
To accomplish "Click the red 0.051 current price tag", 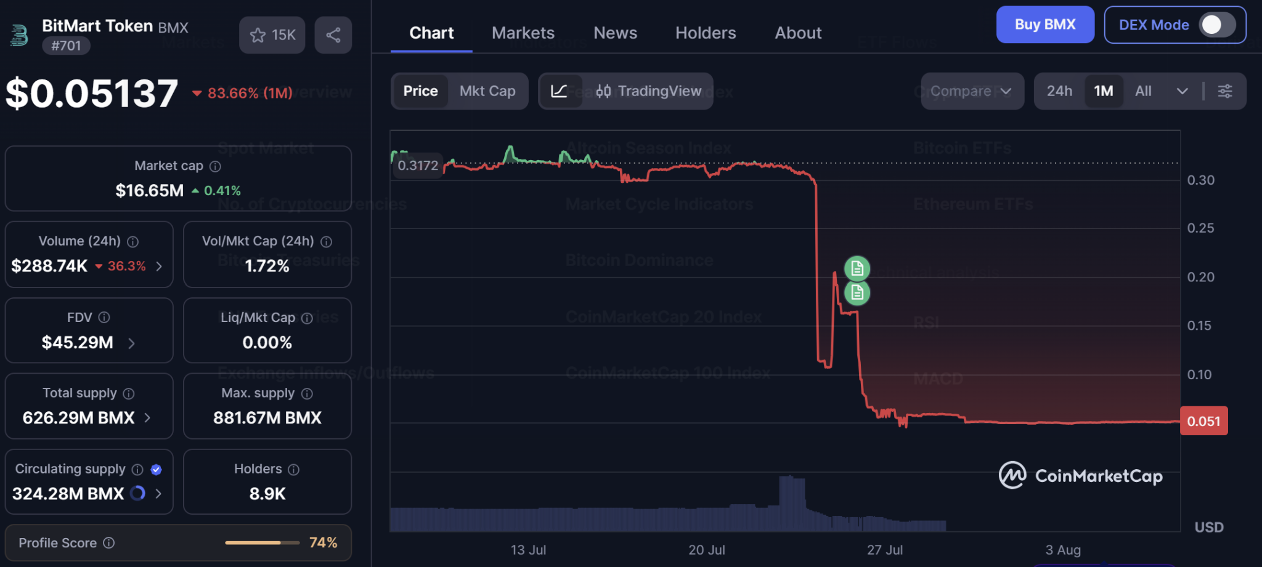I will tap(1203, 421).
